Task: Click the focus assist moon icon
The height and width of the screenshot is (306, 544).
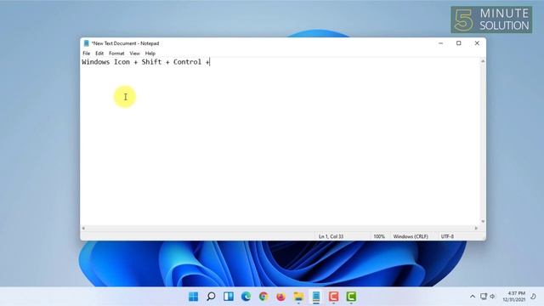Action: coord(533,297)
